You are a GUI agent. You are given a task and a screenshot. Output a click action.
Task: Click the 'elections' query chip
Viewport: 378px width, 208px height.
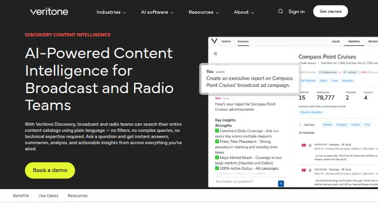click(x=350, y=72)
